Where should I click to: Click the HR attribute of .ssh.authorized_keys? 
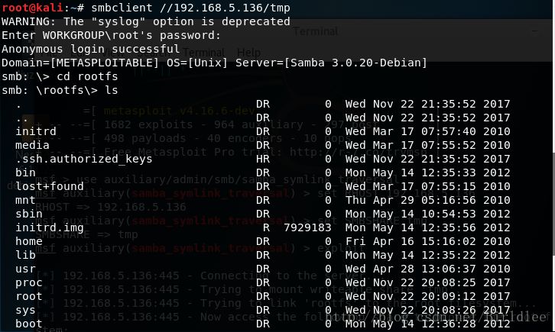pos(263,159)
